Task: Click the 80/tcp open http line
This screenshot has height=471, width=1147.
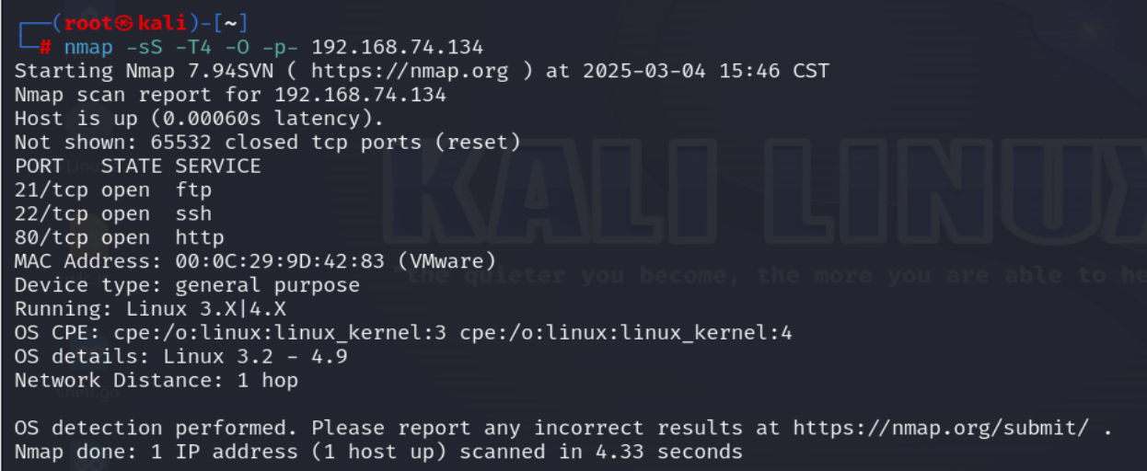Action: point(120,238)
